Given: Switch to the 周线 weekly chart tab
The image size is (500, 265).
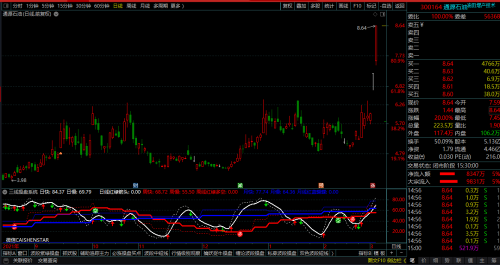Looking at the screenshot, I should [131, 6].
